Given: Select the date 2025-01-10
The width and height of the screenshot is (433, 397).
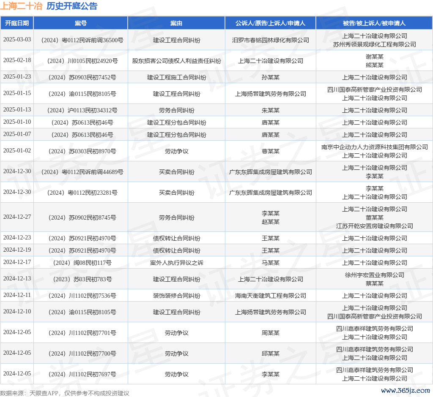Looking at the screenshot, I should coord(17,122).
